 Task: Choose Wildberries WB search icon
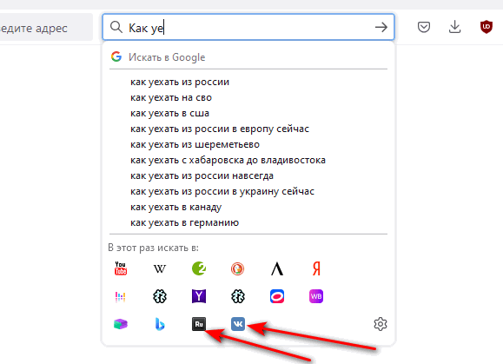316,296
